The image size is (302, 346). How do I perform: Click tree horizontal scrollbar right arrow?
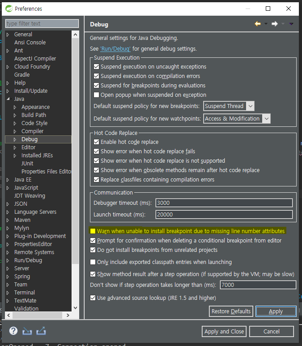68,316
